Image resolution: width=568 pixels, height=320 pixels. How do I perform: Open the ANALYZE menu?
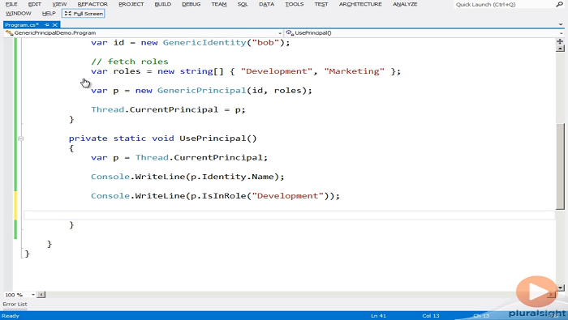405,4
